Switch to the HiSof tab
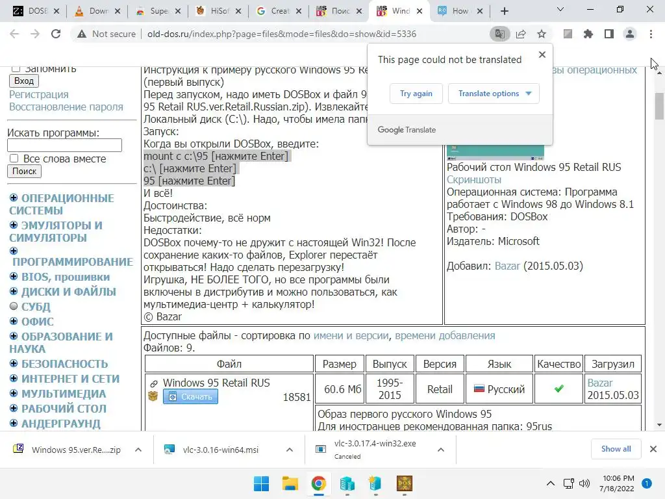 (x=218, y=11)
